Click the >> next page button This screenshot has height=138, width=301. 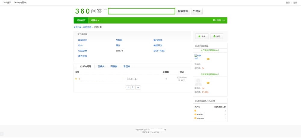tap(138, 87)
